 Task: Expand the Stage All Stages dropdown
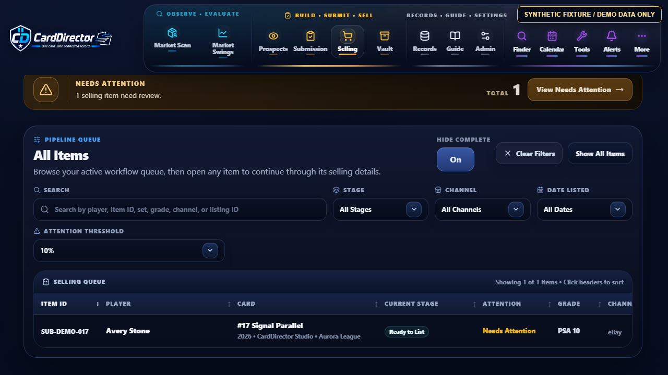[x=380, y=209]
